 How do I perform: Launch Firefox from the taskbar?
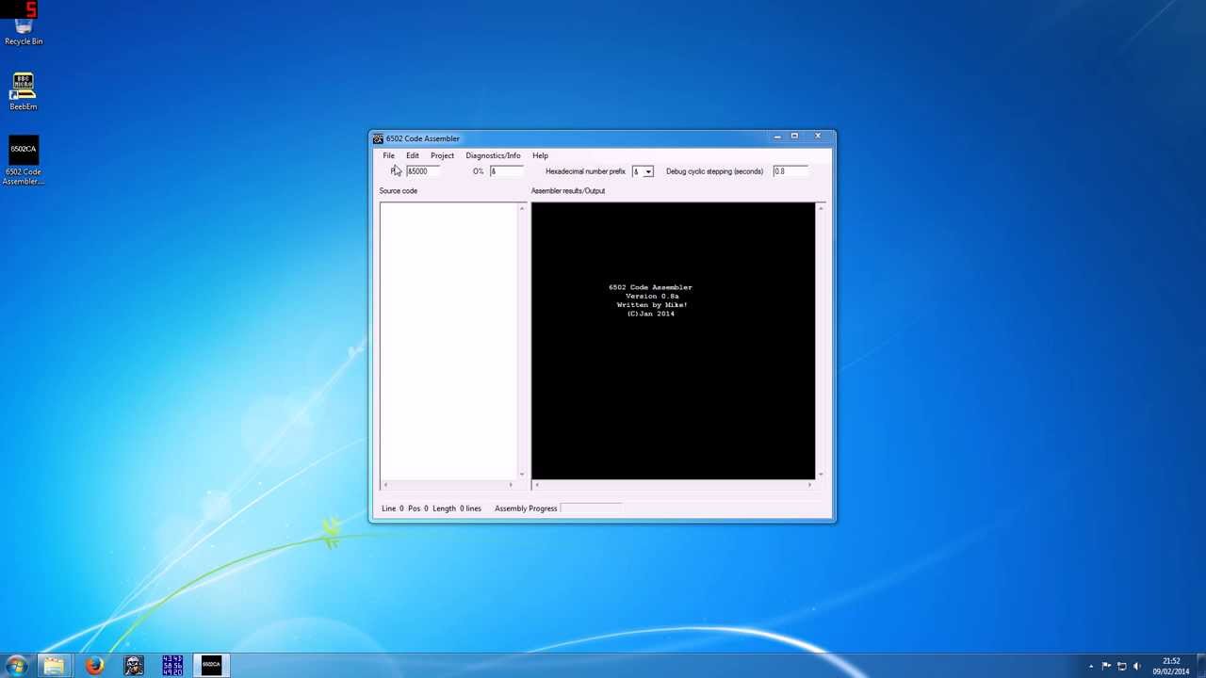(94, 666)
